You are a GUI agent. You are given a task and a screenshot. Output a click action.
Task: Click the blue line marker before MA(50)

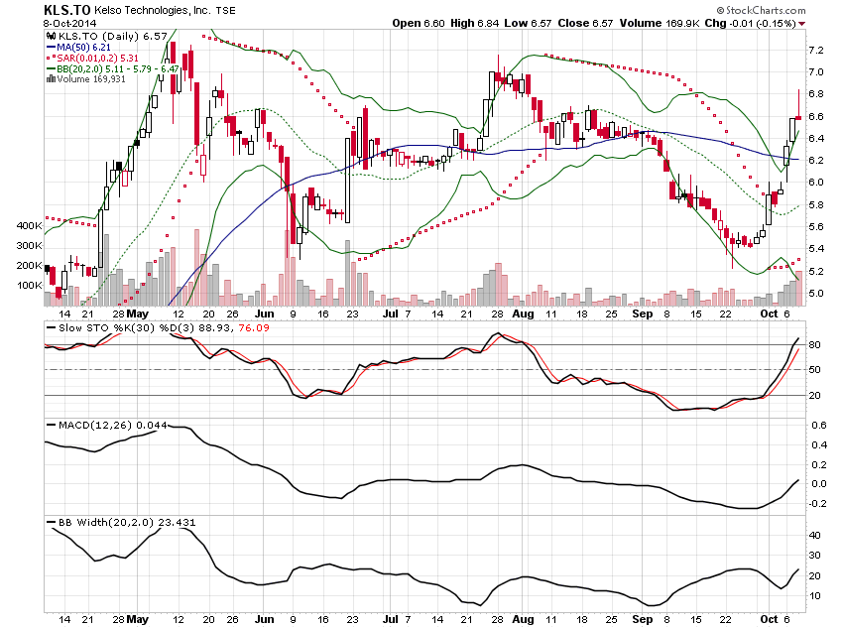click(51, 48)
